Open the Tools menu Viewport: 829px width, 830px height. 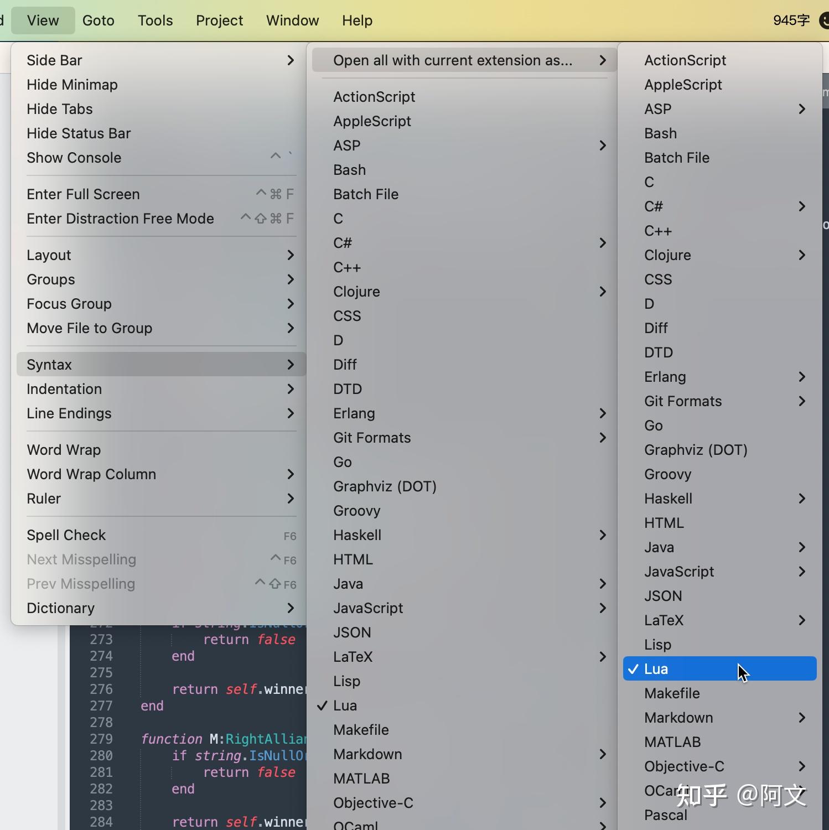click(x=155, y=20)
